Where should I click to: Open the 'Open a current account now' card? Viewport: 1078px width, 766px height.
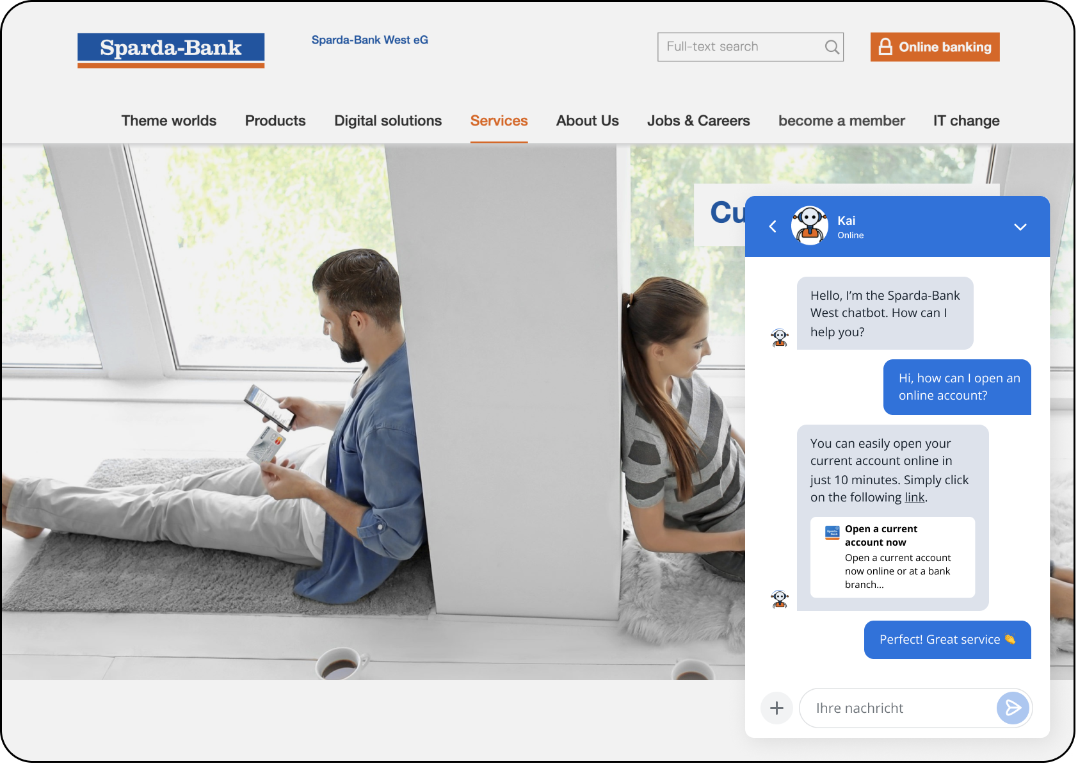coord(892,557)
